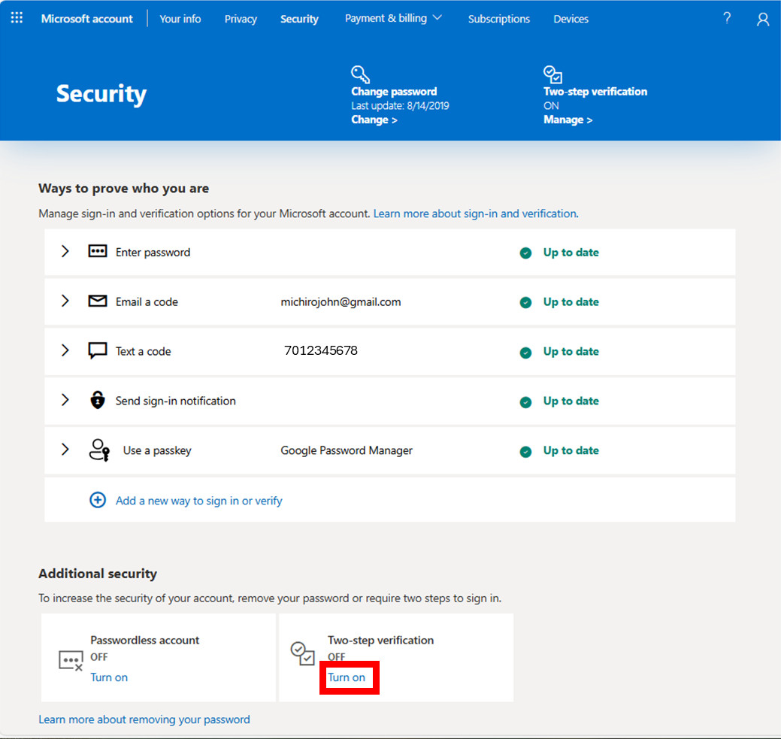Click the Send sign-in notification label
The height and width of the screenshot is (739, 781).
click(176, 401)
